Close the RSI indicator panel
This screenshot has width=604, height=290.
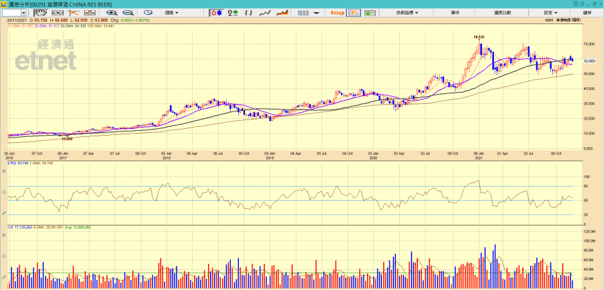pos(5,169)
